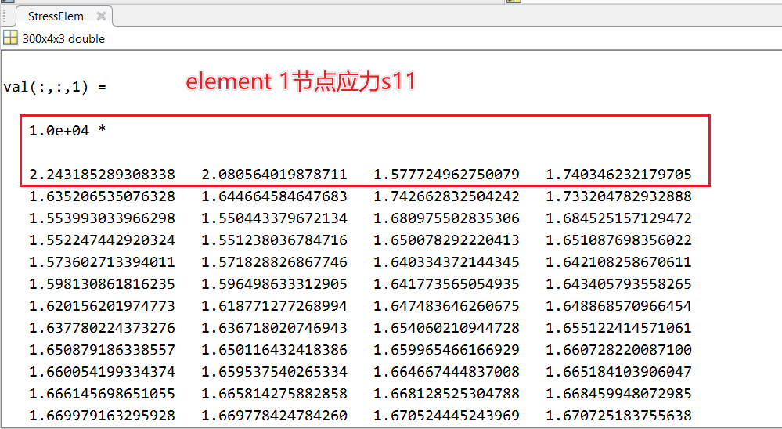Click the 300x4x3 double size label
This screenshot has width=782, height=429.
click(64, 39)
